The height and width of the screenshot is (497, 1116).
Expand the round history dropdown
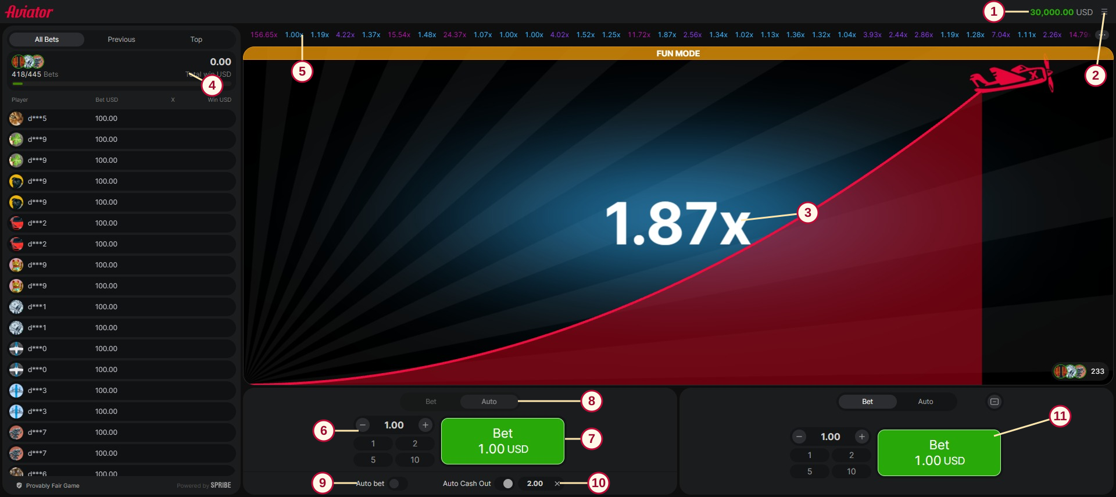coord(1102,35)
